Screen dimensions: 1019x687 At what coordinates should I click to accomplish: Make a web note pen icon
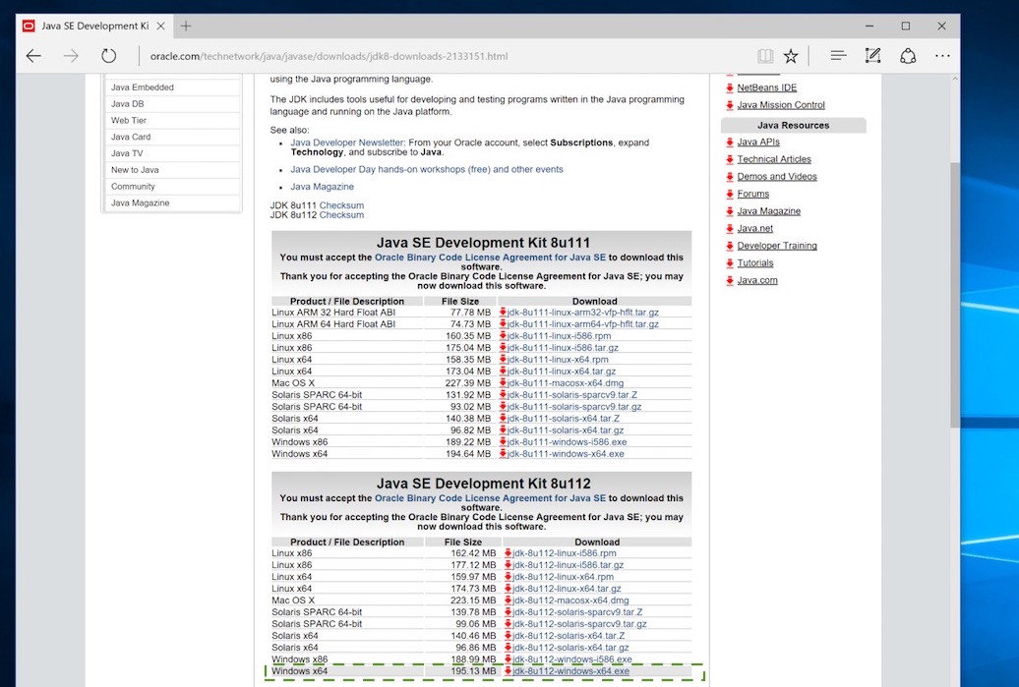[872, 56]
